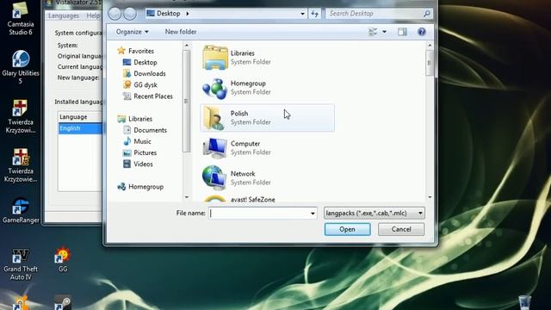Screen dimensions: 551x310
Task: Open the Organize dropdown menu
Action: pos(132,32)
